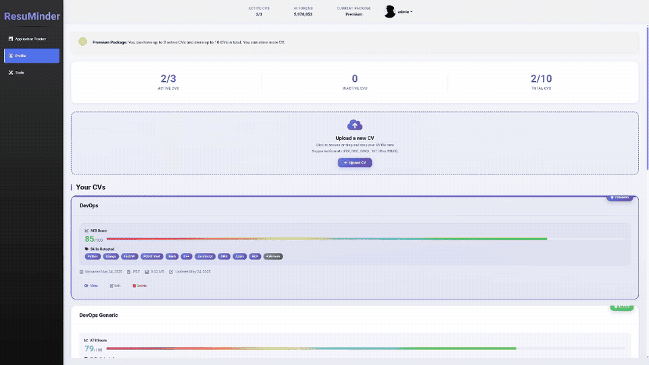This screenshot has width=649, height=365.
Task: Open the Tools sidebar item
Action: [x=32, y=72]
